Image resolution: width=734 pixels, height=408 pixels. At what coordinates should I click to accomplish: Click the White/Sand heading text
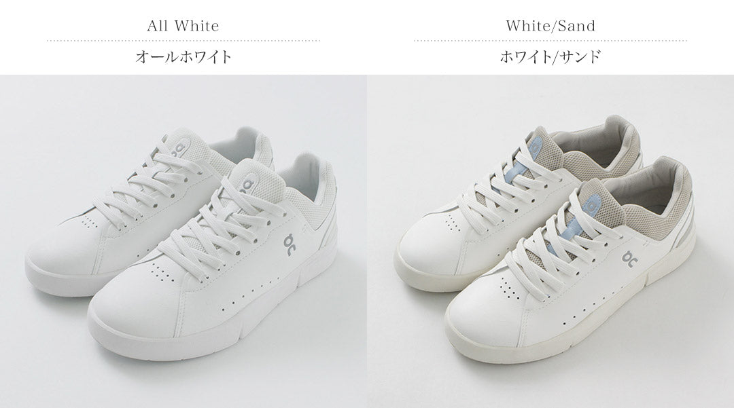550,26
